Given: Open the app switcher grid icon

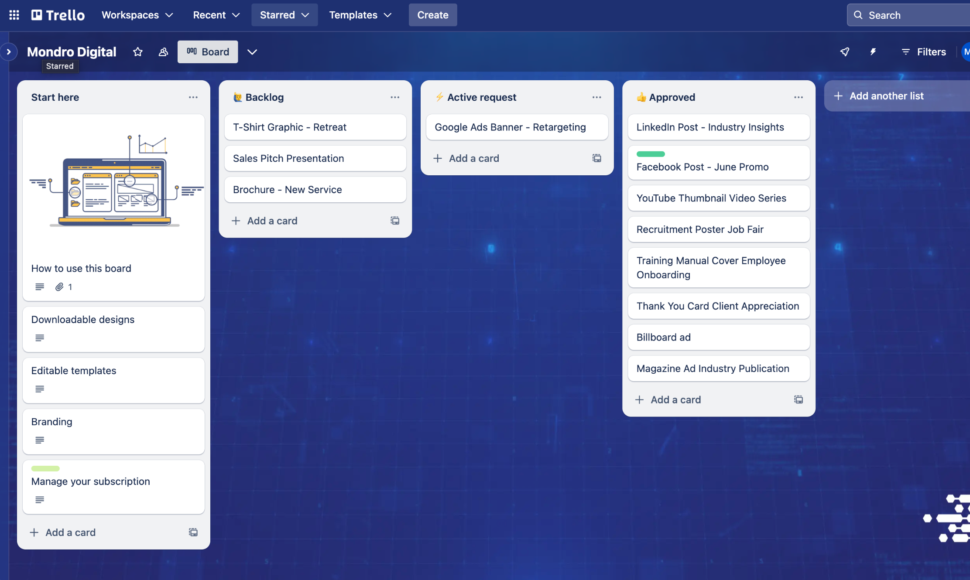Looking at the screenshot, I should (x=14, y=15).
